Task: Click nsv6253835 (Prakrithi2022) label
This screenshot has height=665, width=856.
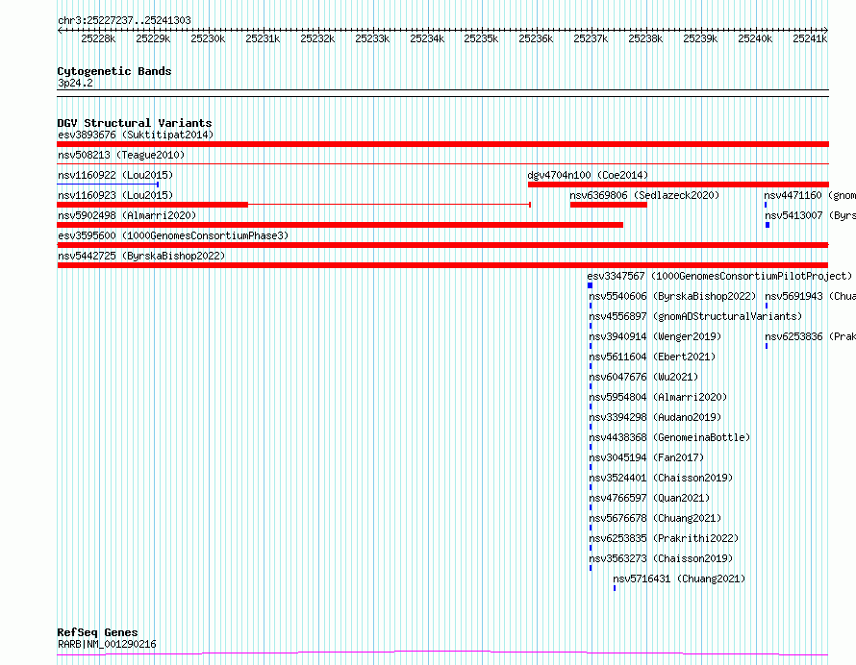Action: click(664, 538)
